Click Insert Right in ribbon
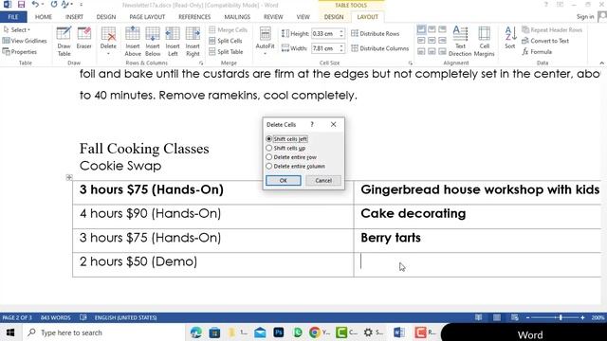This screenshot has width=607, height=341. point(193,42)
